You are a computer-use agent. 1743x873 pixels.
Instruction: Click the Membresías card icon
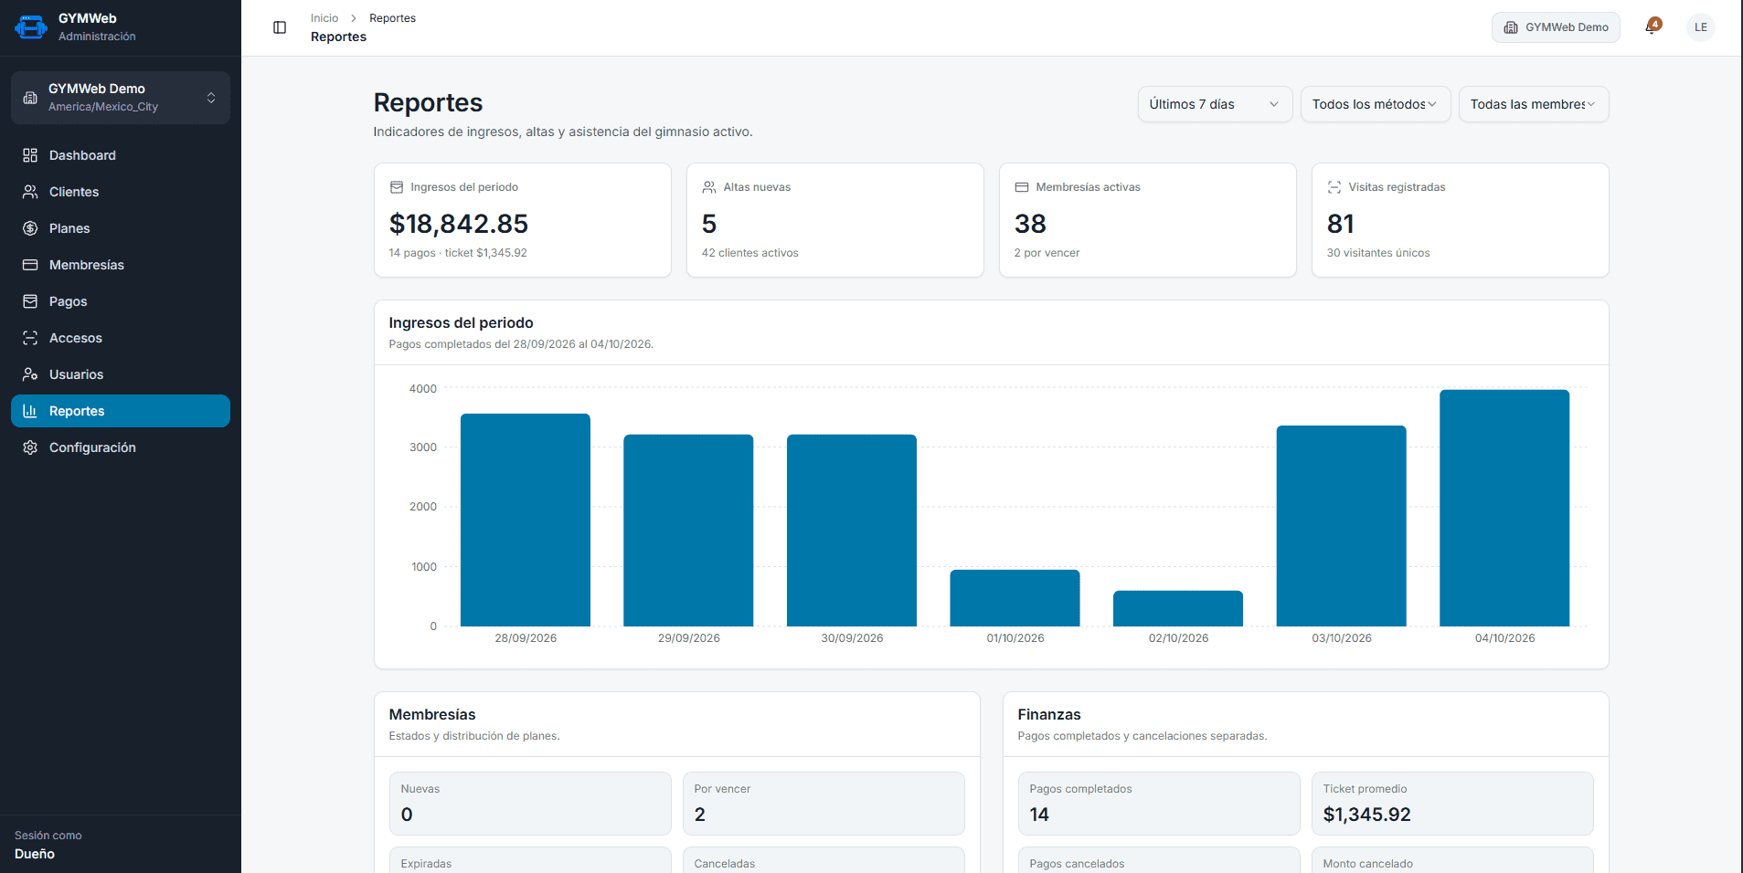pos(30,265)
